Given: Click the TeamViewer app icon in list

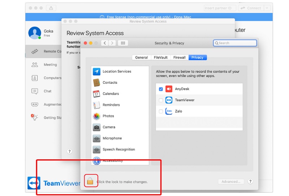Looking at the screenshot, I should click(169, 100).
